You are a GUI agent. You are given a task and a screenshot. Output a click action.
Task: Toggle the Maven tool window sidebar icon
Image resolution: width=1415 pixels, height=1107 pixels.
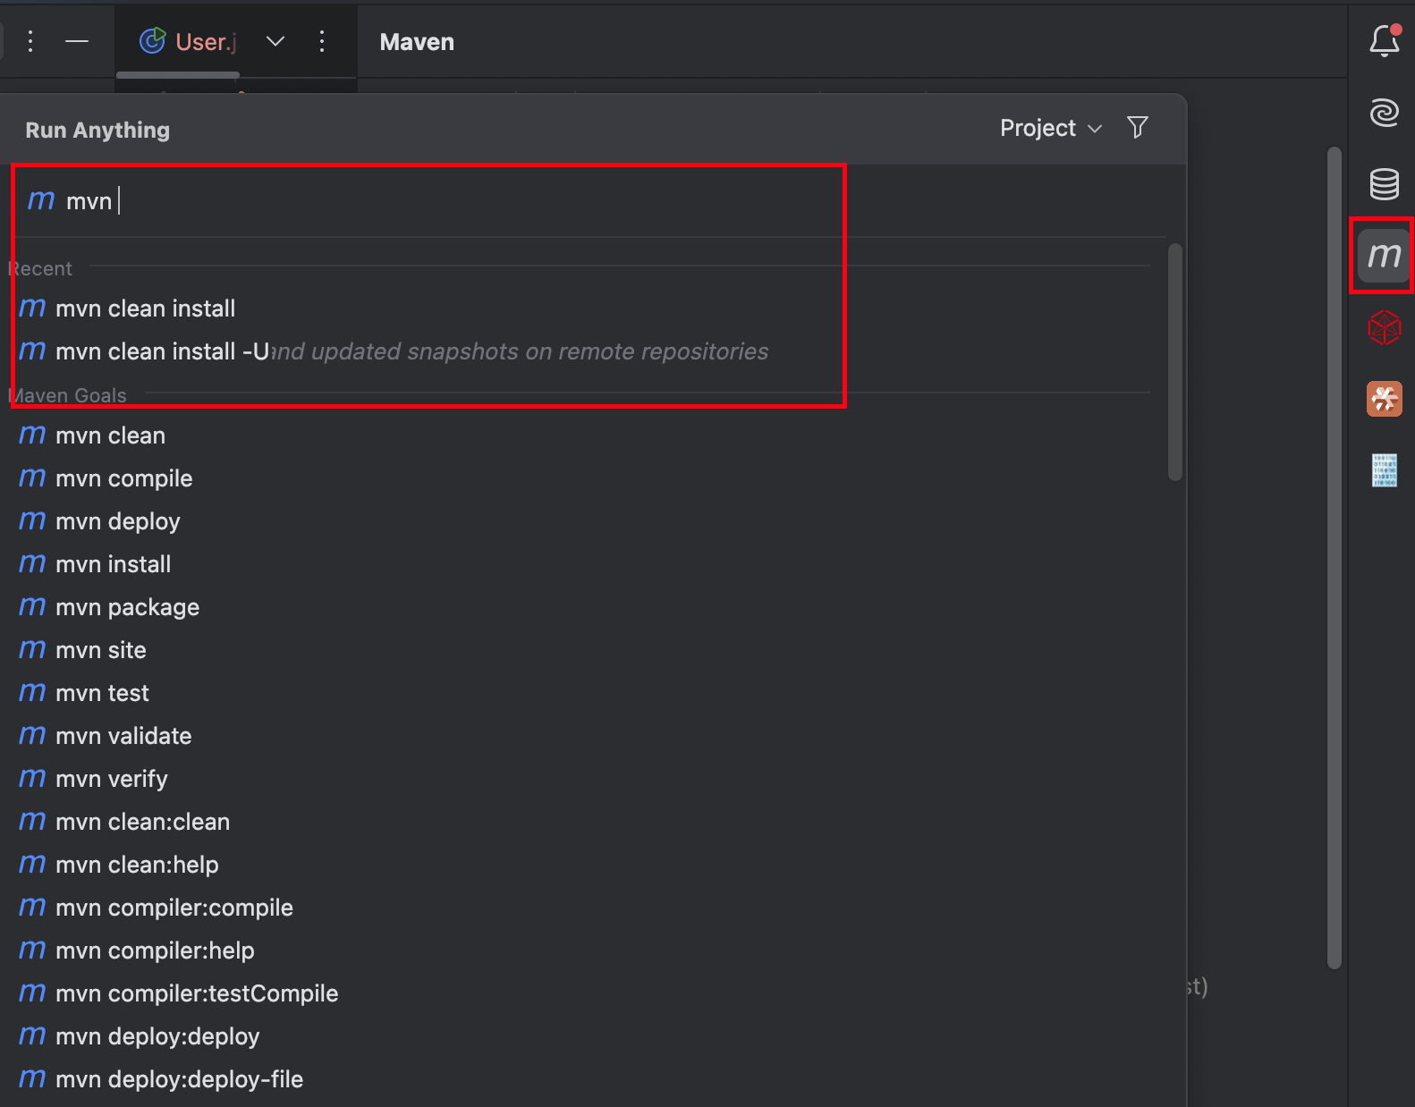coord(1384,256)
